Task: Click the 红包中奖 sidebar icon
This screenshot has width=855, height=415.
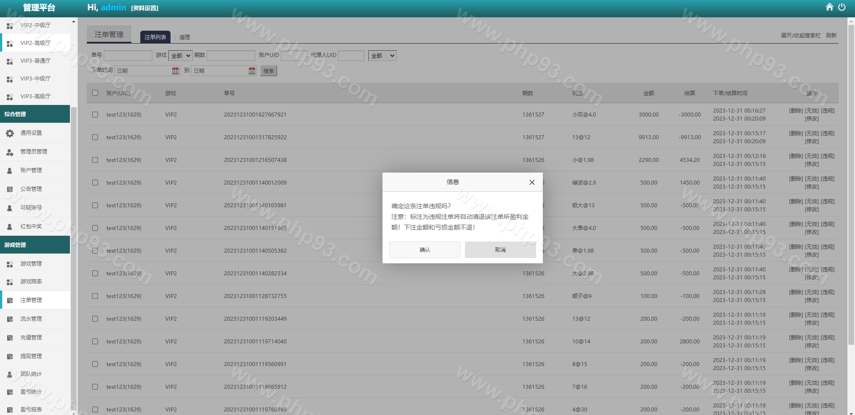Action: (x=10, y=226)
